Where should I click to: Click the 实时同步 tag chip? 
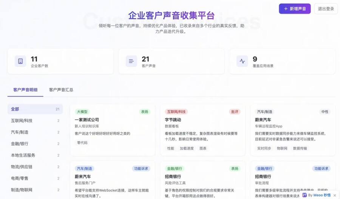pos(264,148)
